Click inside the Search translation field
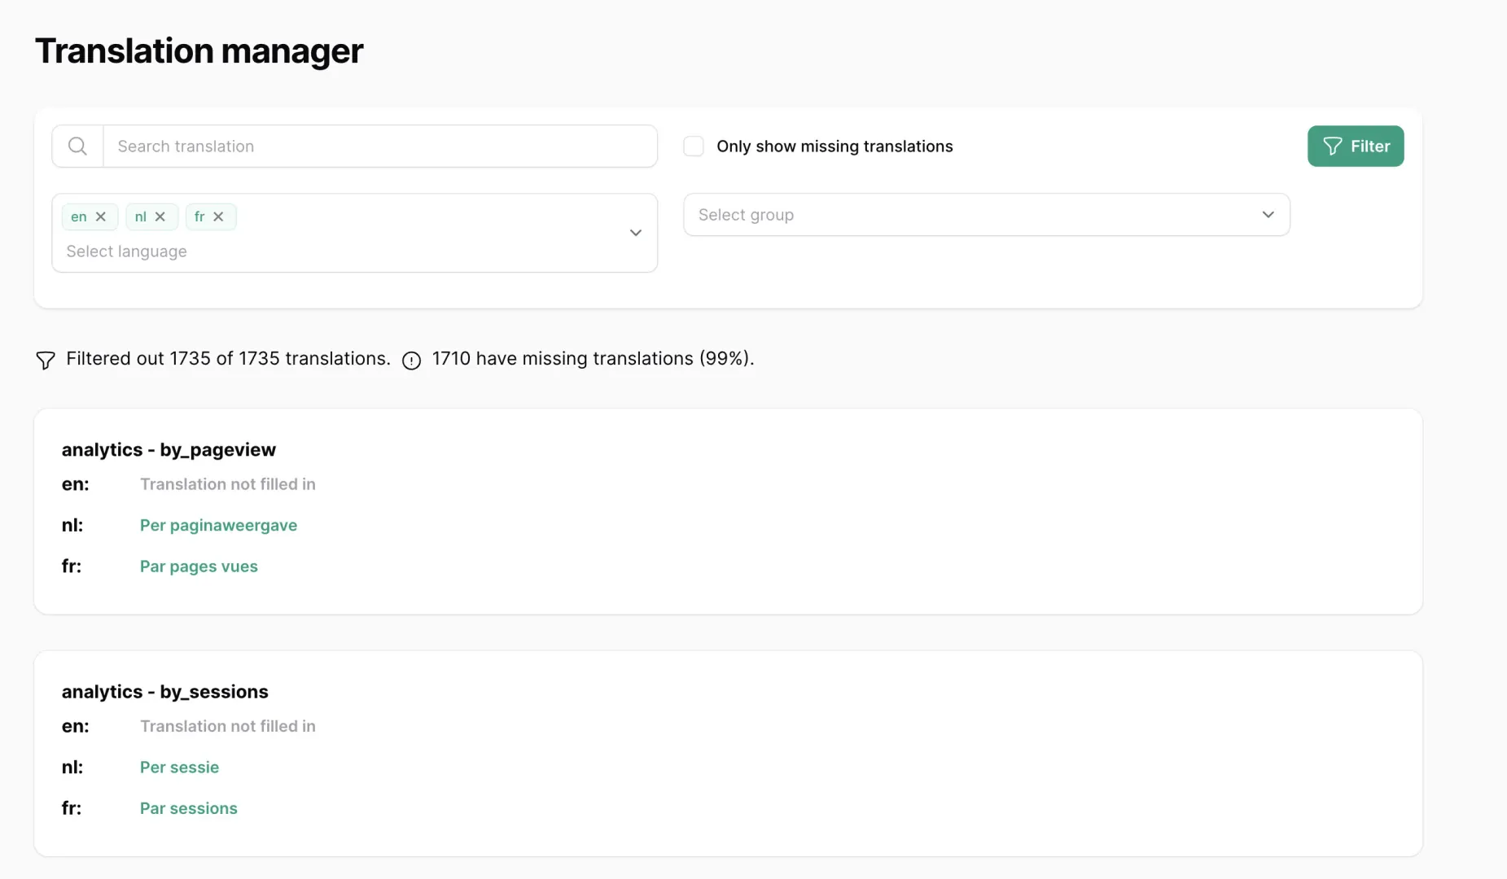Screen dimensions: 1507x879 pyautogui.click(x=326, y=146)
